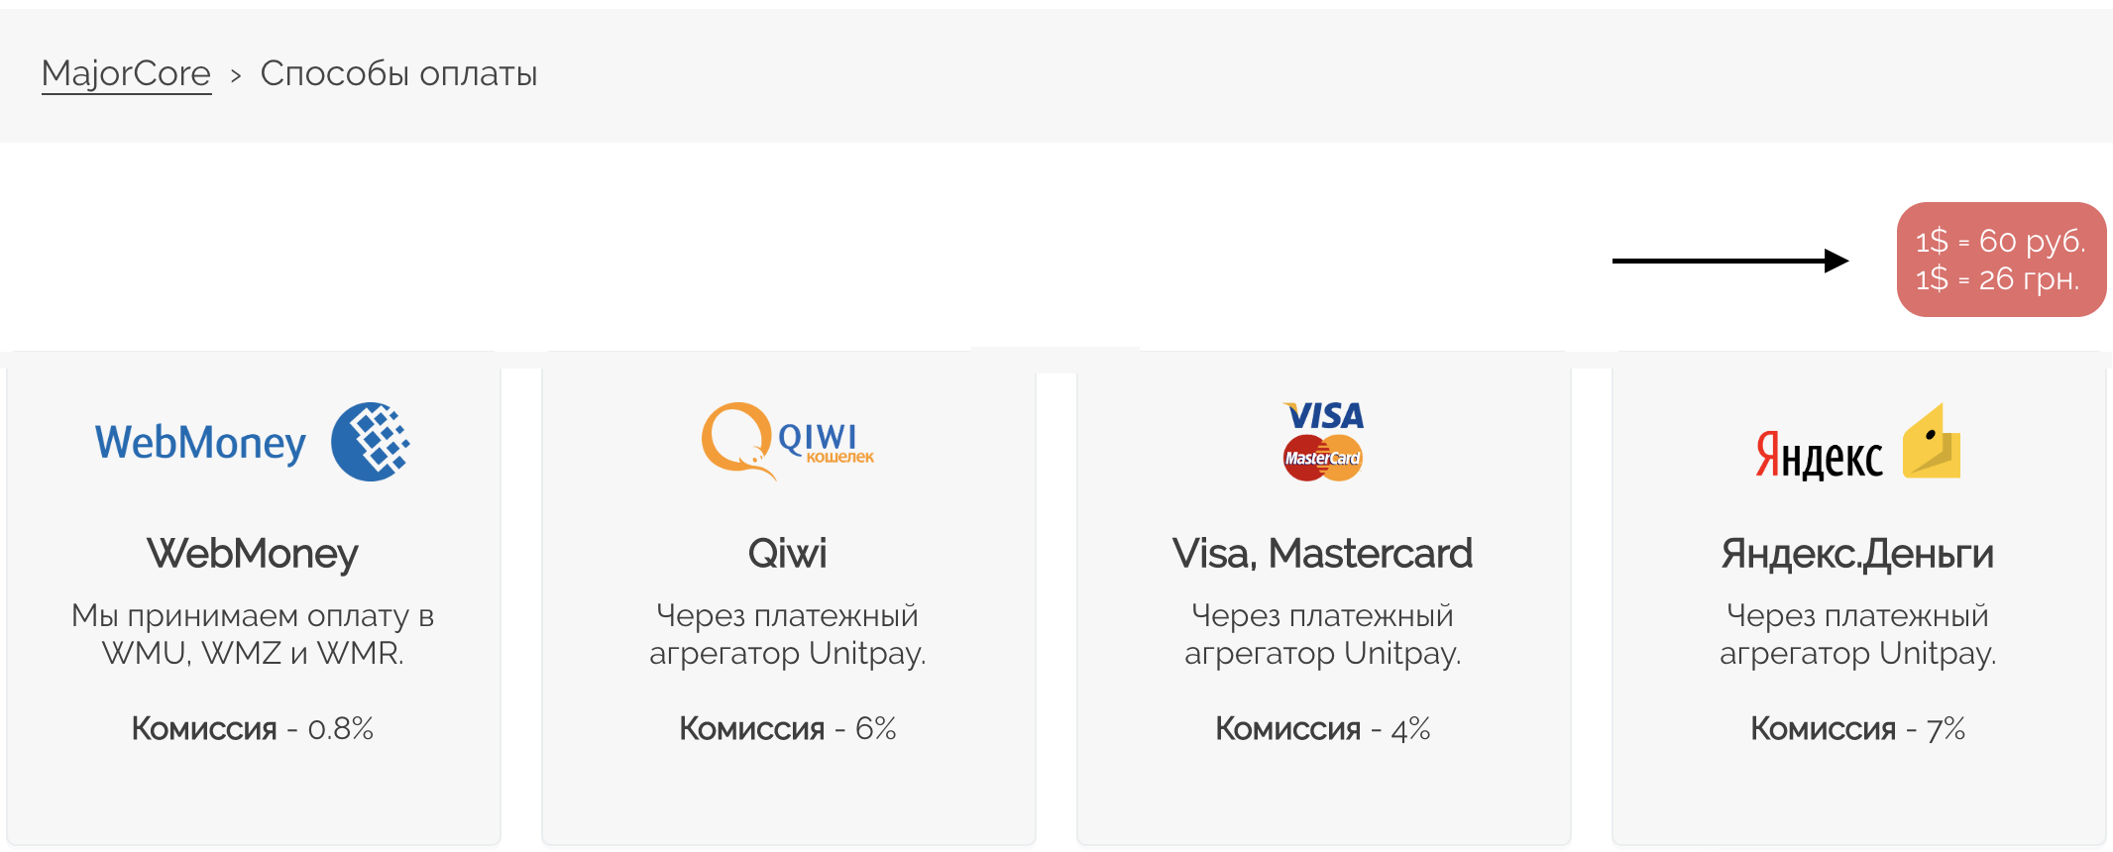Click the WMU, WMZ и WMR description
This screenshot has width=2113, height=852.
coord(253,634)
